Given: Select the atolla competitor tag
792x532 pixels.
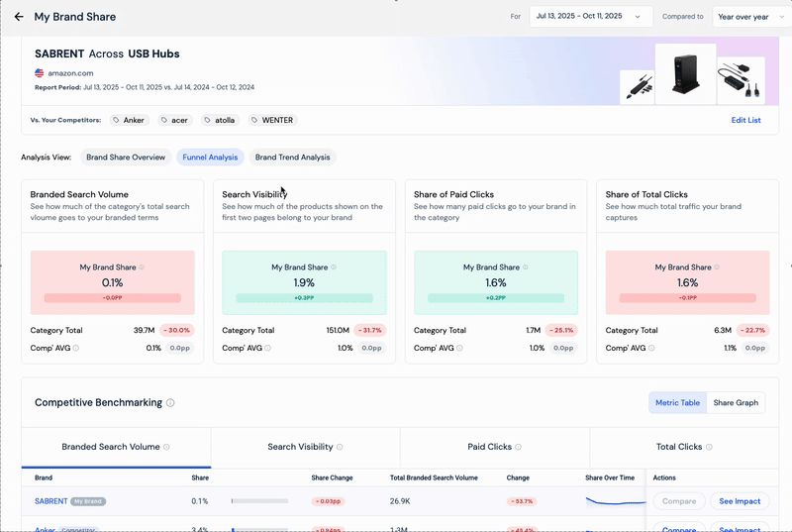Looking at the screenshot, I should point(220,120).
